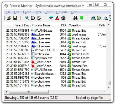Click the Clear display toolbar icon
The width and height of the screenshot is (115, 104).
coord(39,18)
